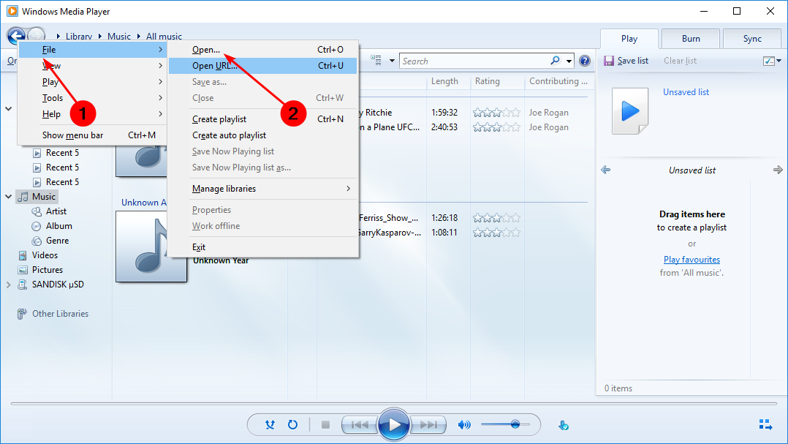Toggle shuffle in playback controls

(270, 425)
